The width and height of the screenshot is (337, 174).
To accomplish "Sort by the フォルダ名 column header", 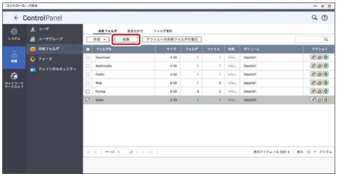I will [124, 49].
